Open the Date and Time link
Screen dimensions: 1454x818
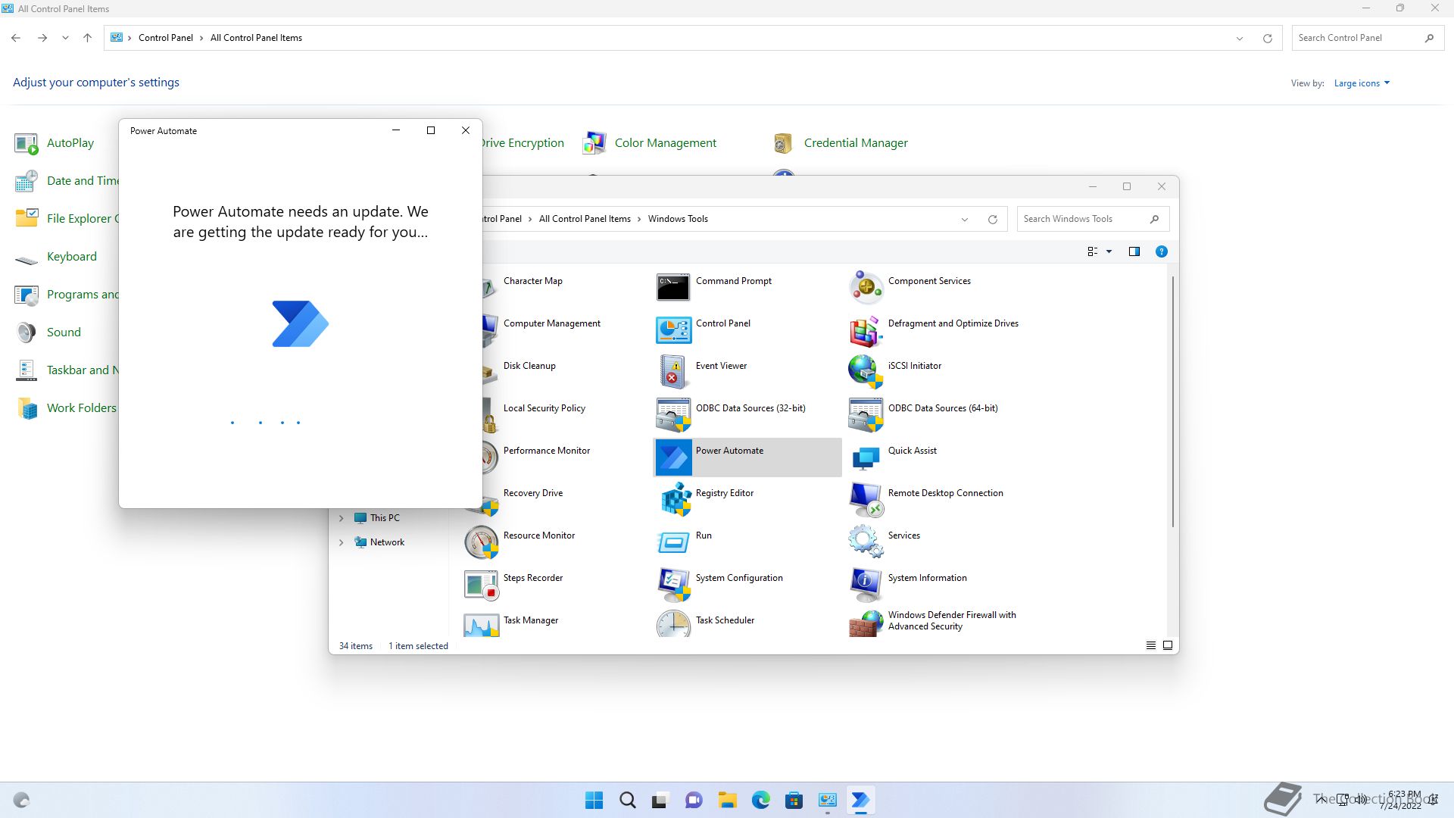(83, 180)
